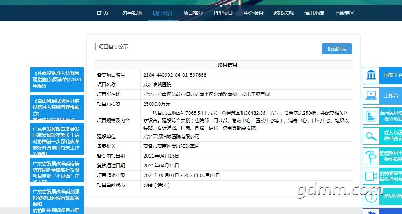Screen dimensions: 402x214
Task: Open the 办事指南 menu item
Action: pos(132,13)
